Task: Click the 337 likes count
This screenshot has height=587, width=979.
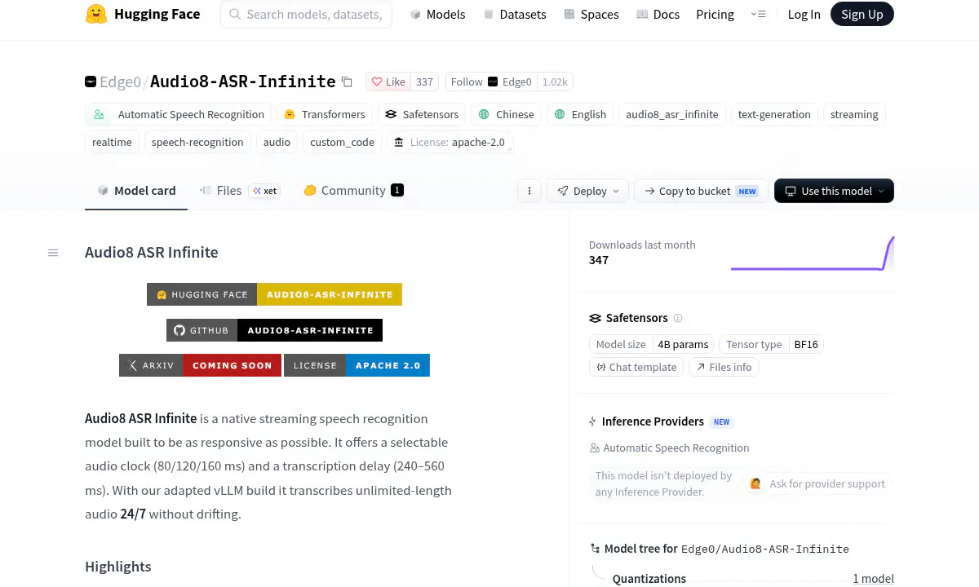Action: pyautogui.click(x=424, y=82)
